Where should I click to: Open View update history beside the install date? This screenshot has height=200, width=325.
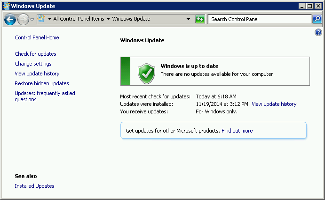[274, 104]
